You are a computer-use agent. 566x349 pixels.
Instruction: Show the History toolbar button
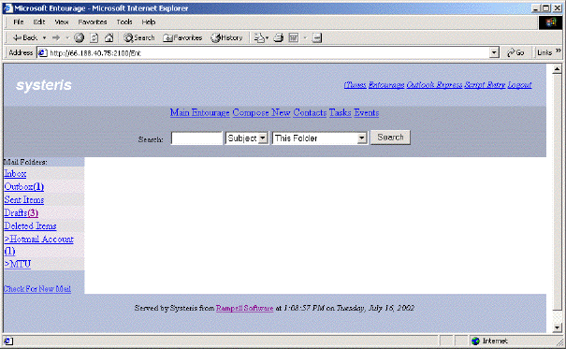226,37
